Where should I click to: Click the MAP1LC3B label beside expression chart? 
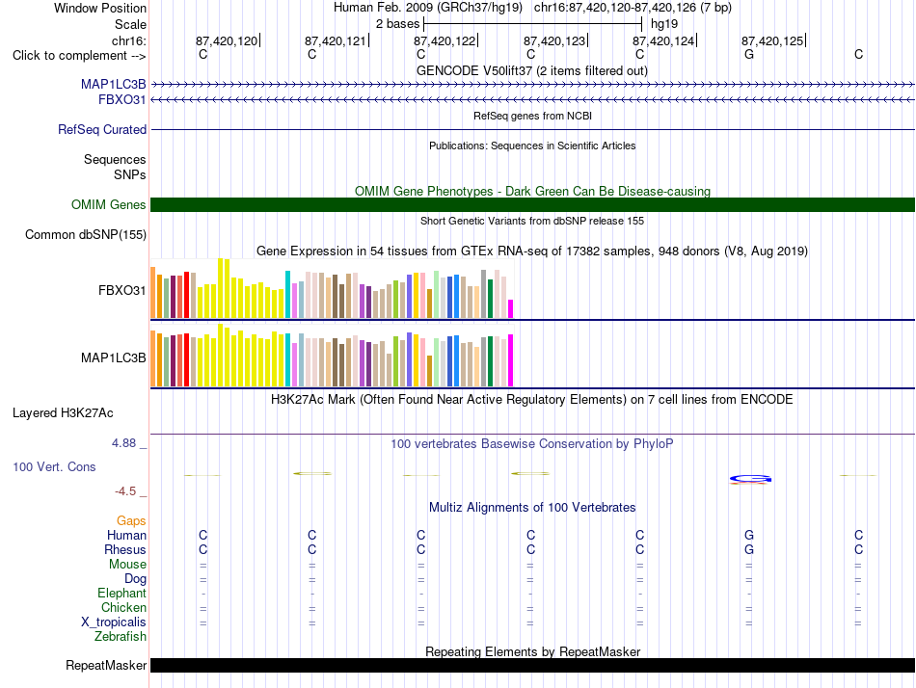click(114, 358)
